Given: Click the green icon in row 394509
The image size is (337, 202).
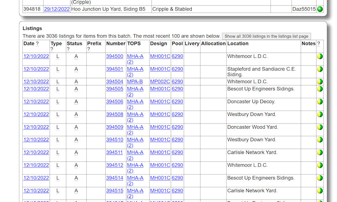Looking at the screenshot, I should click(x=320, y=127).
